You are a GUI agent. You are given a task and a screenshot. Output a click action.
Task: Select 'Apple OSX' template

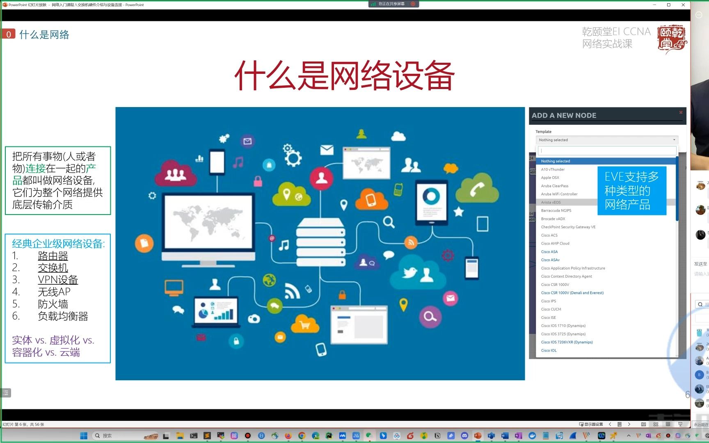coord(550,178)
